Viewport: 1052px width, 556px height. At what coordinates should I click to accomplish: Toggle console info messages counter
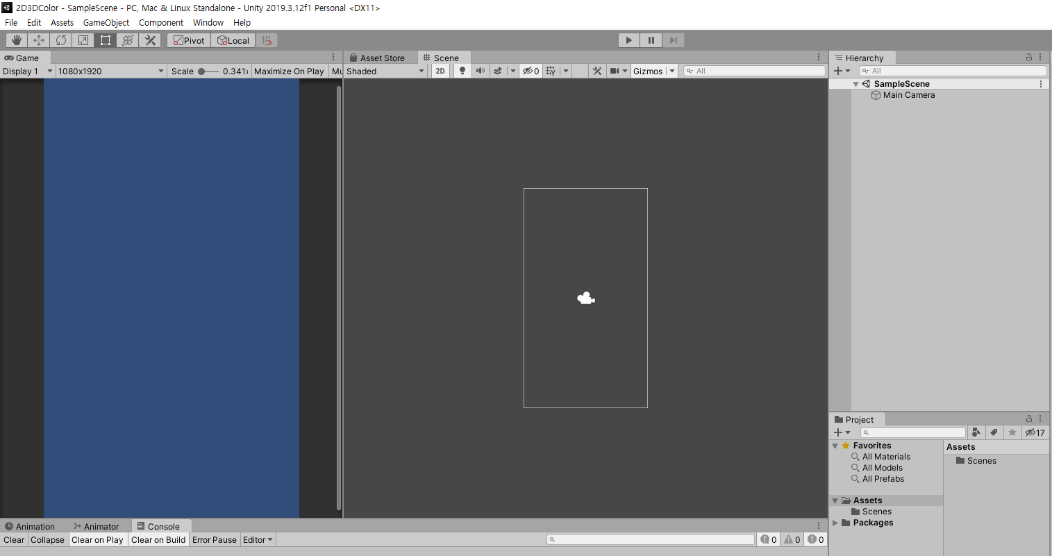[x=769, y=539]
